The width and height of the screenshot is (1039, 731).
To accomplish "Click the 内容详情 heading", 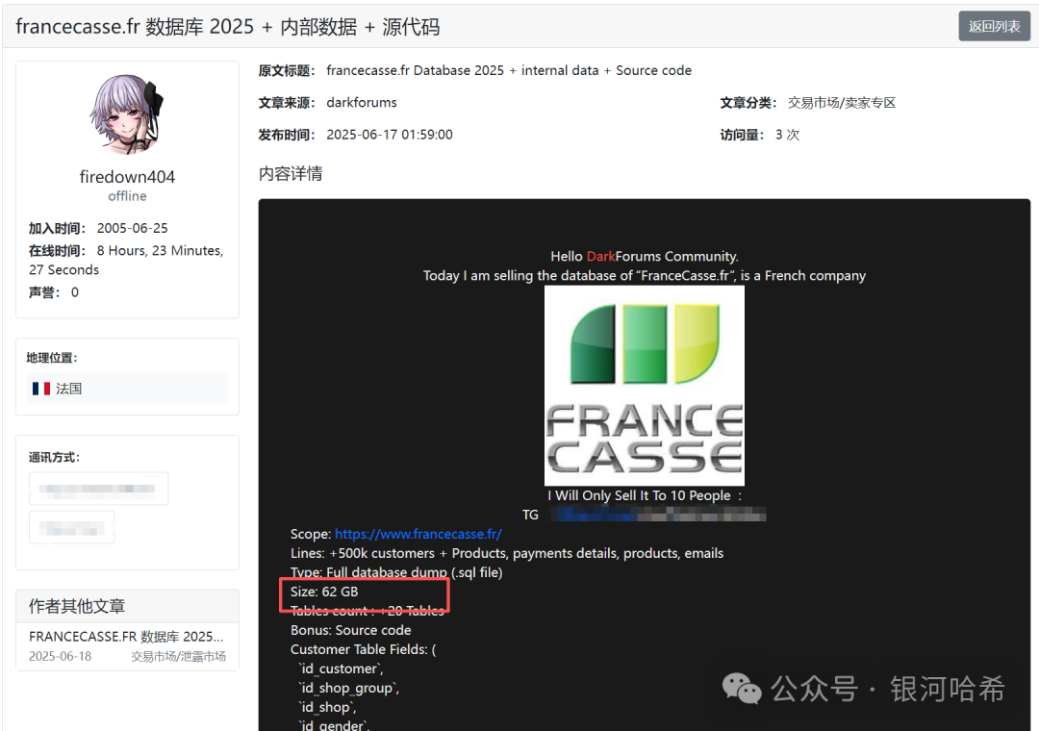I will 291,174.
